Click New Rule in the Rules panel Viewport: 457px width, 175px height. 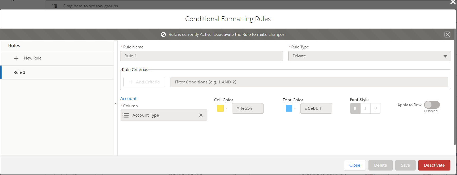(x=33, y=58)
